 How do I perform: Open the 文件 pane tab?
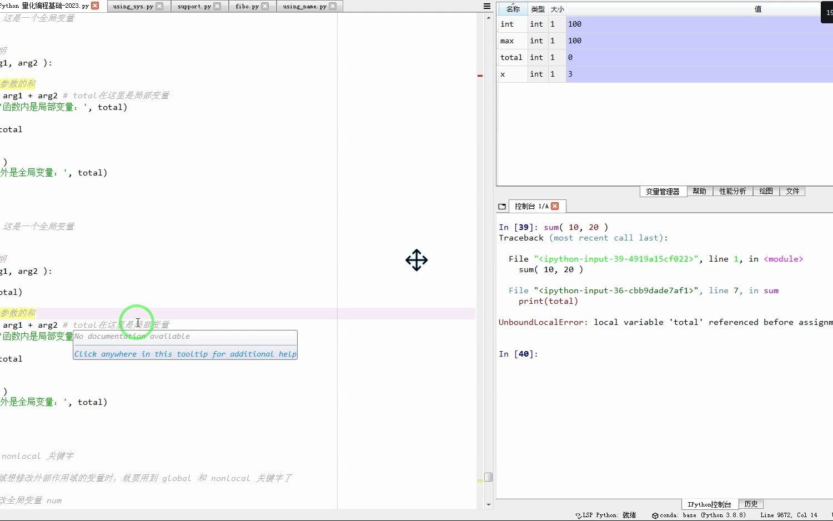point(792,191)
